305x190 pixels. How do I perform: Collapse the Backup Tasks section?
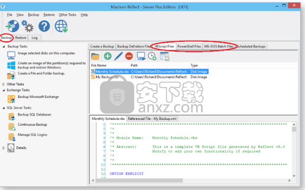click(4, 46)
